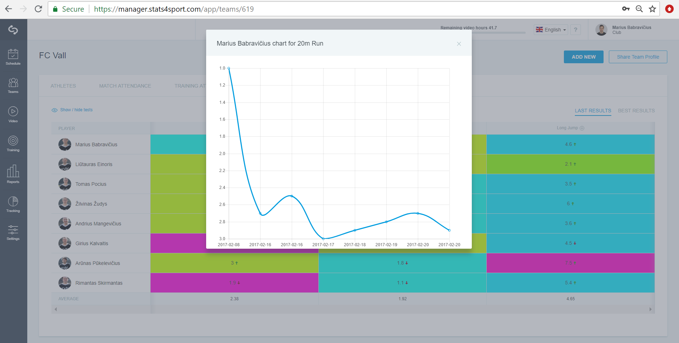
Task: Click the ADD NEW button
Action: [x=583, y=57]
